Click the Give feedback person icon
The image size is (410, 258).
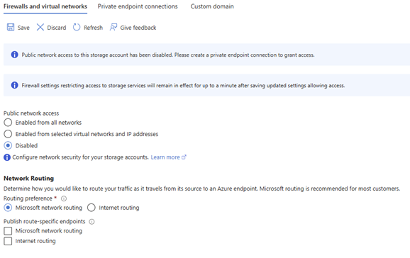[113, 27]
